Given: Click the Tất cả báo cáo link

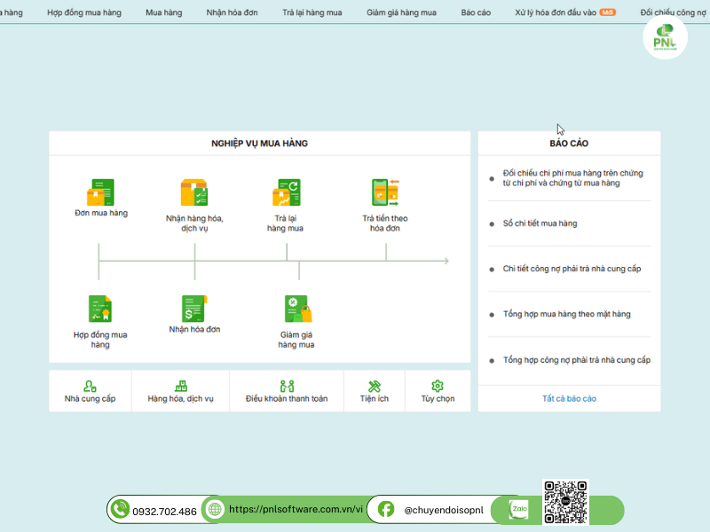Looking at the screenshot, I should 569,399.
